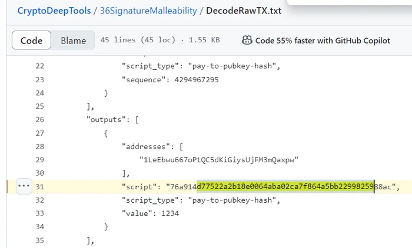Screen dimensions: 412x248
Task: Open 'Code 55% faster with GitHub Copilot' link
Action: point(323,41)
